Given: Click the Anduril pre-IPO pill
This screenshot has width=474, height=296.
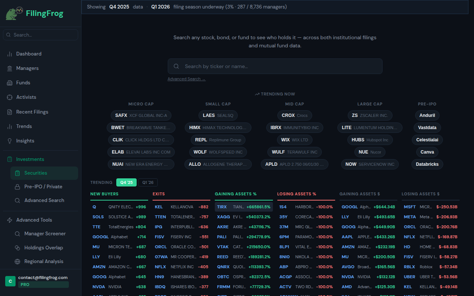Looking at the screenshot, I should coord(427,115).
